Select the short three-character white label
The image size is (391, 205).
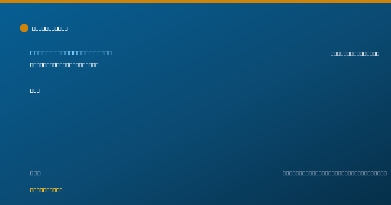35,90
